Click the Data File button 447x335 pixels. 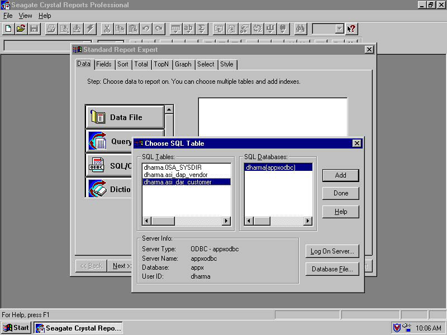click(x=125, y=117)
